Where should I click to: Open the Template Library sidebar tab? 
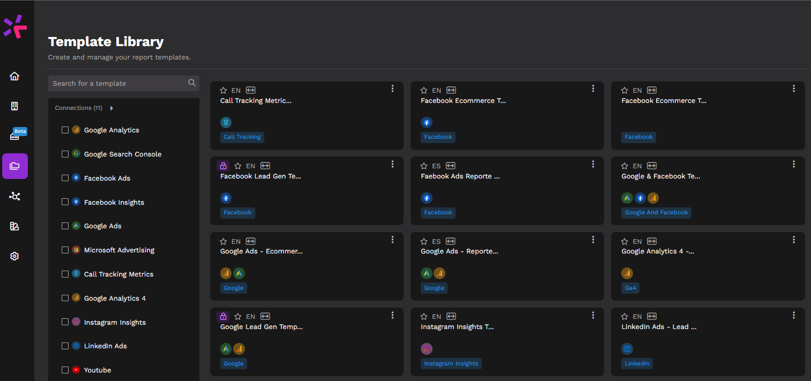14,166
